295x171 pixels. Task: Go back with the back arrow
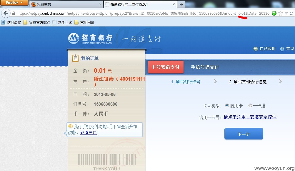pos(6,13)
